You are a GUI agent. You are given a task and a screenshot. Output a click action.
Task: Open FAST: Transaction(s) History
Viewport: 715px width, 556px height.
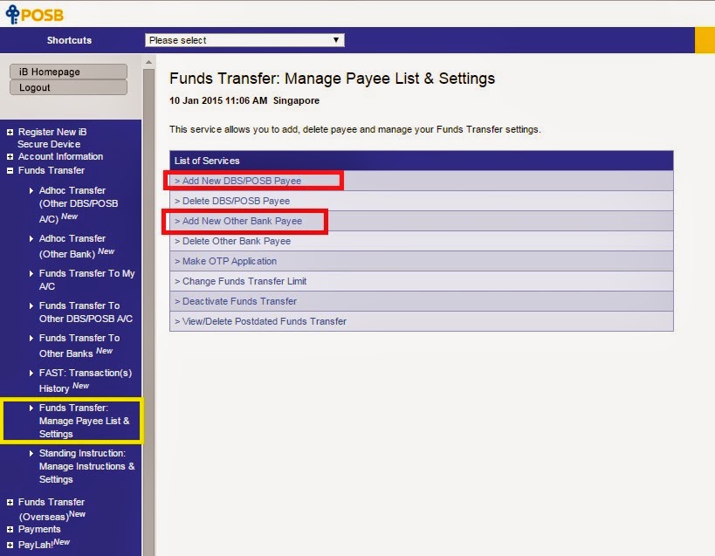click(86, 380)
